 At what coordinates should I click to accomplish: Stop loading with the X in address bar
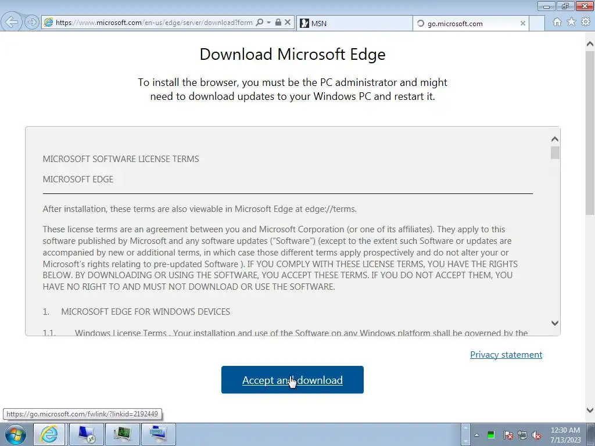[x=288, y=23]
